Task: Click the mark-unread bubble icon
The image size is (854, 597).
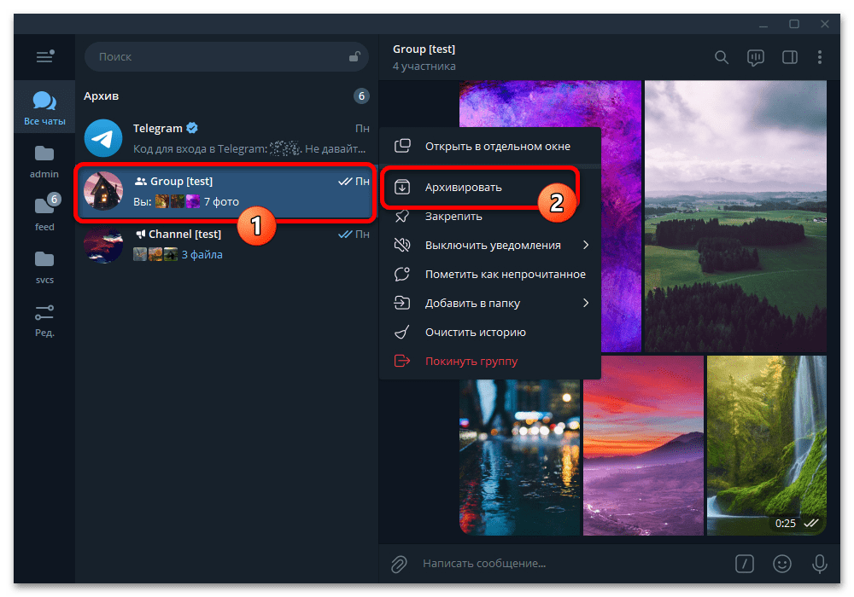Action: pos(402,274)
